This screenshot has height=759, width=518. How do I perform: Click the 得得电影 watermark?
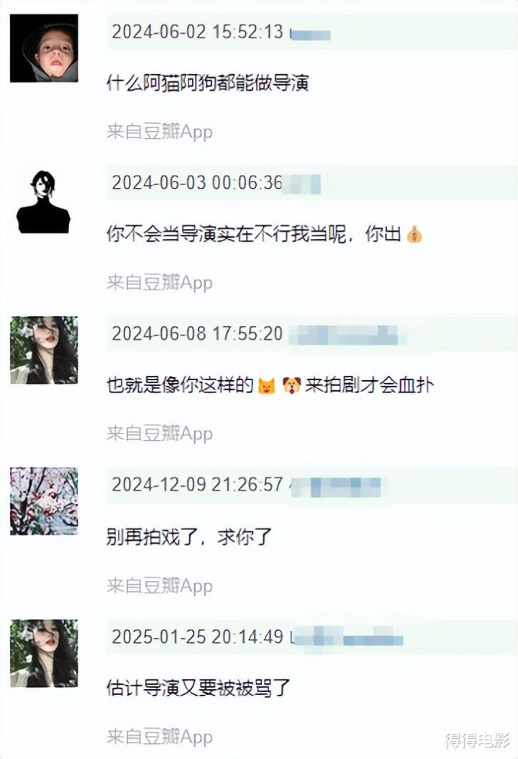point(477,740)
